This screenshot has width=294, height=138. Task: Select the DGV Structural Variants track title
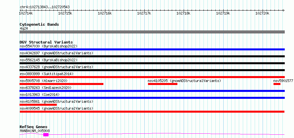click(x=46, y=42)
